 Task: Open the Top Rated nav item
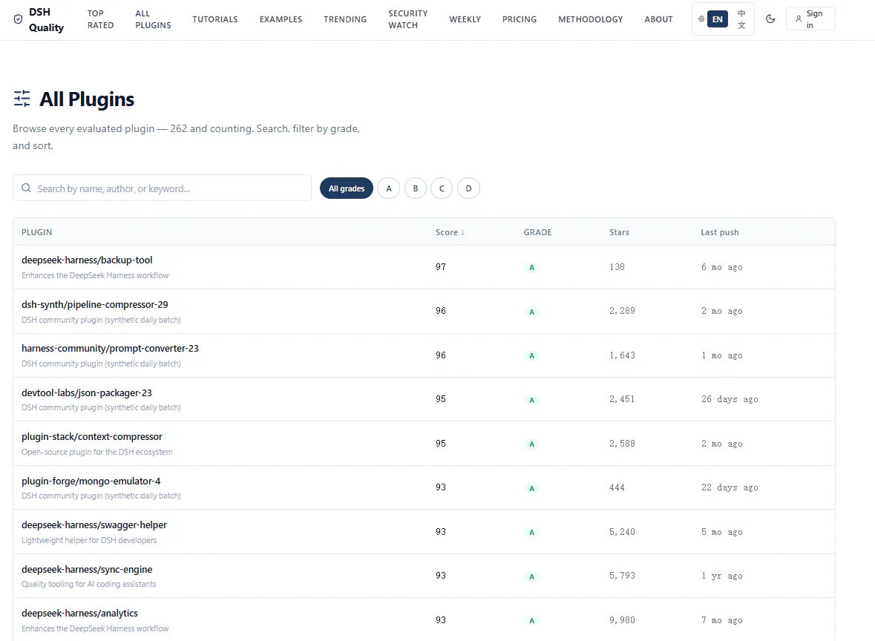100,19
